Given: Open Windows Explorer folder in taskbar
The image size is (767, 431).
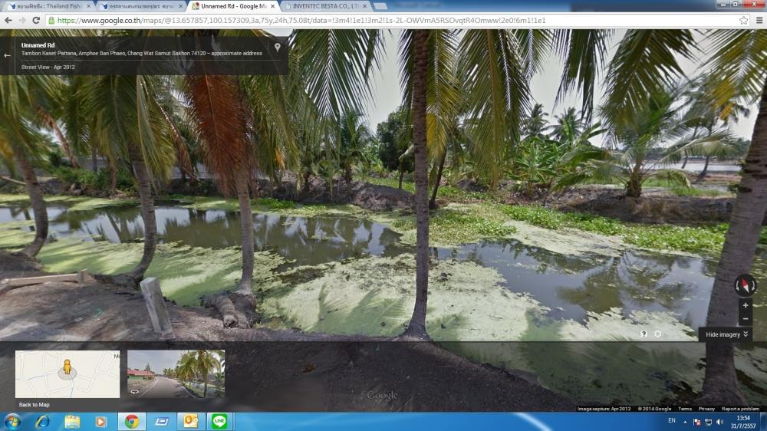Looking at the screenshot, I should (72, 421).
